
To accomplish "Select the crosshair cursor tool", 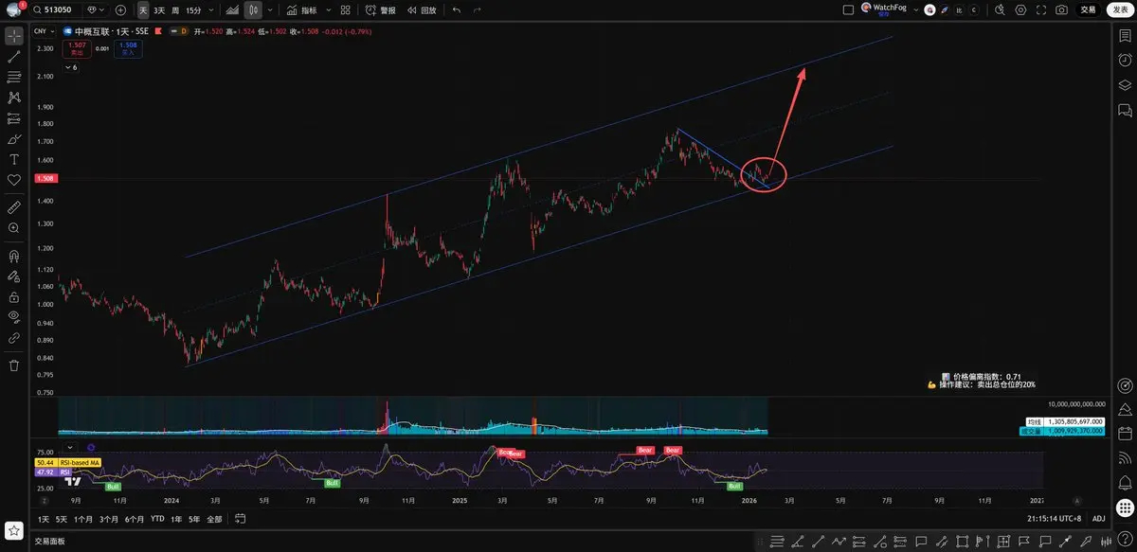I will click(x=14, y=36).
